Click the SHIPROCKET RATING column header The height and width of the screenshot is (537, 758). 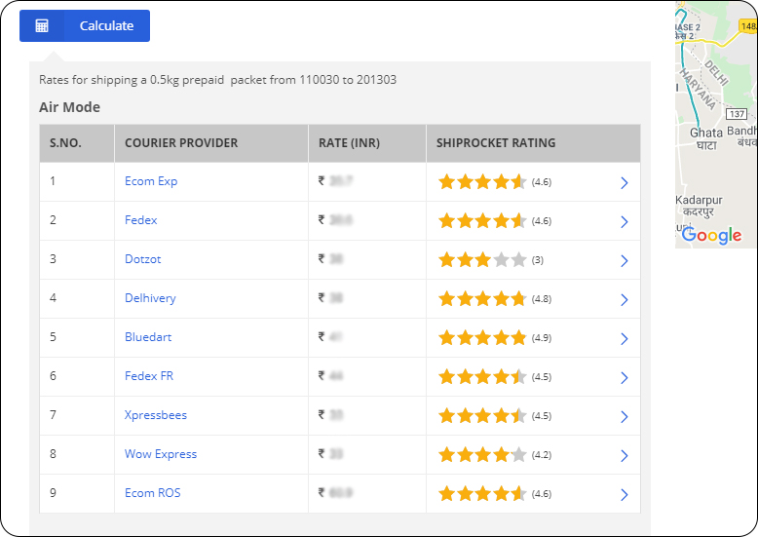tap(496, 143)
